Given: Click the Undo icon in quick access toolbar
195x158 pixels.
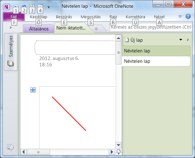Looking at the screenshot, I should point(24,7).
